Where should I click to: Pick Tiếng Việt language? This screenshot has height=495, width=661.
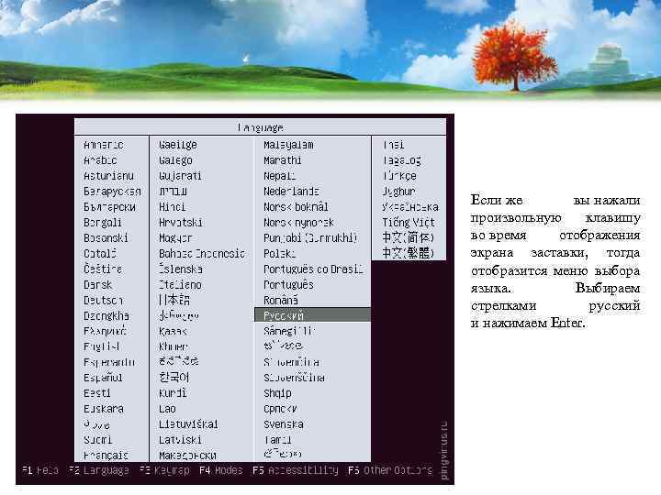[x=409, y=222]
